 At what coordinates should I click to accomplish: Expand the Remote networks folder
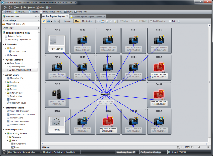click(6, 55)
